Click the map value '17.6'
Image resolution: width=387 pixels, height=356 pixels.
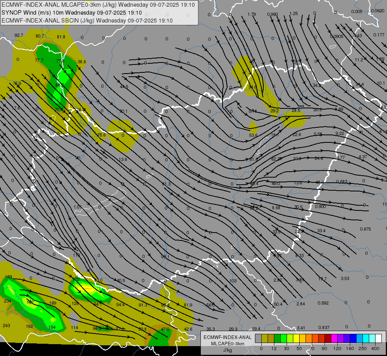pos(15,108)
